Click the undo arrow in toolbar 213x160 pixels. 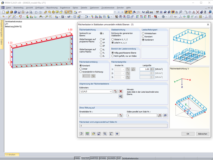36,12
